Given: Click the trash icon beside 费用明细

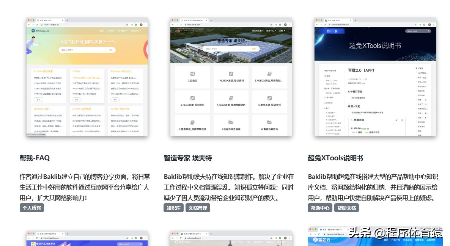Looking at the screenshot, I should (402, 120).
